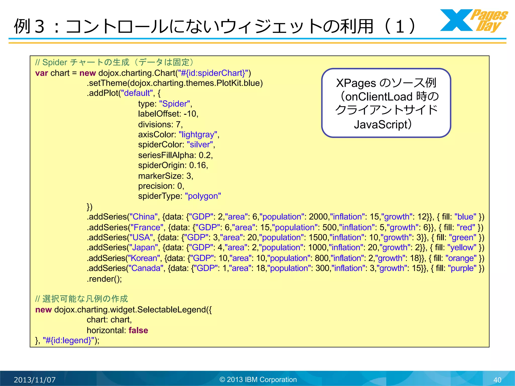
Task: Click the addSeries "USA" line
Action: [285, 237]
